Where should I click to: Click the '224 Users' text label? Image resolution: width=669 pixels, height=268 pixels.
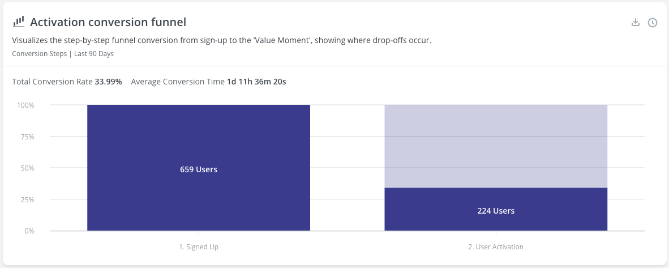click(x=496, y=211)
